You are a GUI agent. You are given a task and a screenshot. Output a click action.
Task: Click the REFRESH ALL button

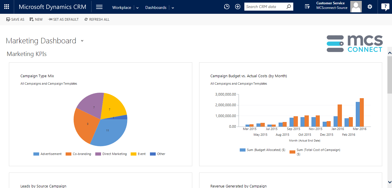(x=97, y=20)
